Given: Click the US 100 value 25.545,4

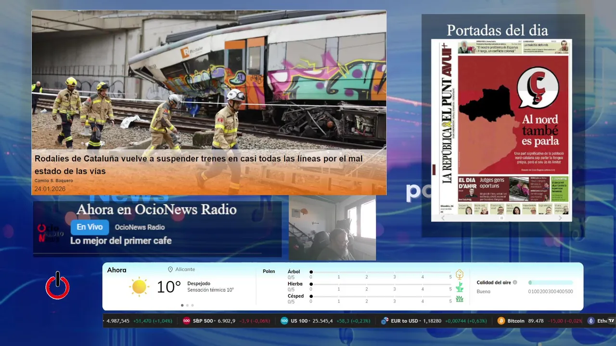Looking at the screenshot, I should coord(322,321).
